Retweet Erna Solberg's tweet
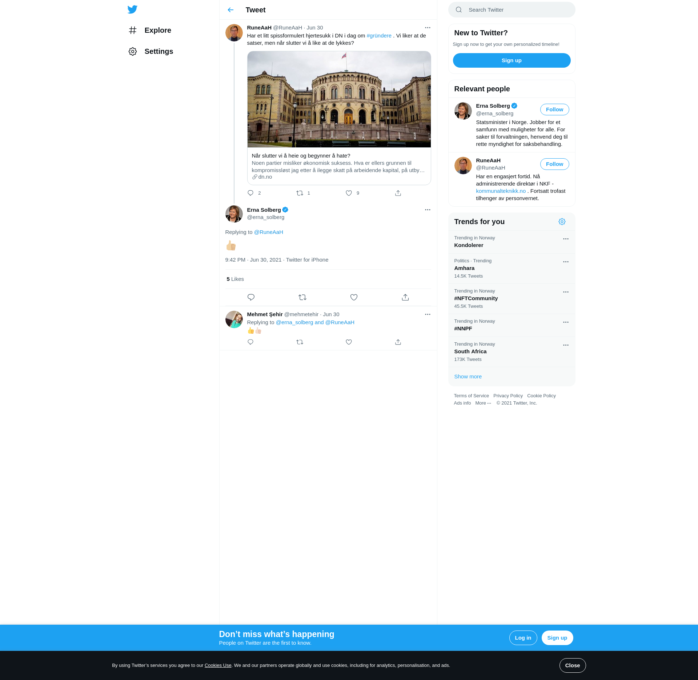The height and width of the screenshot is (680, 698). [302, 297]
